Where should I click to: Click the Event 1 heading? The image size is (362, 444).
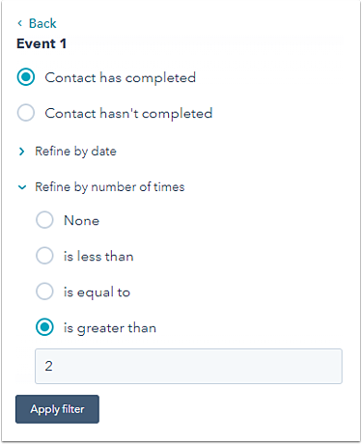pyautogui.click(x=42, y=43)
